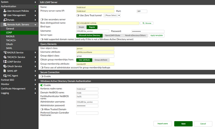The width and height of the screenshot is (215, 129).
Task: Click the TACACS+ Service icon
Action: pyautogui.click(x=5, y=57)
